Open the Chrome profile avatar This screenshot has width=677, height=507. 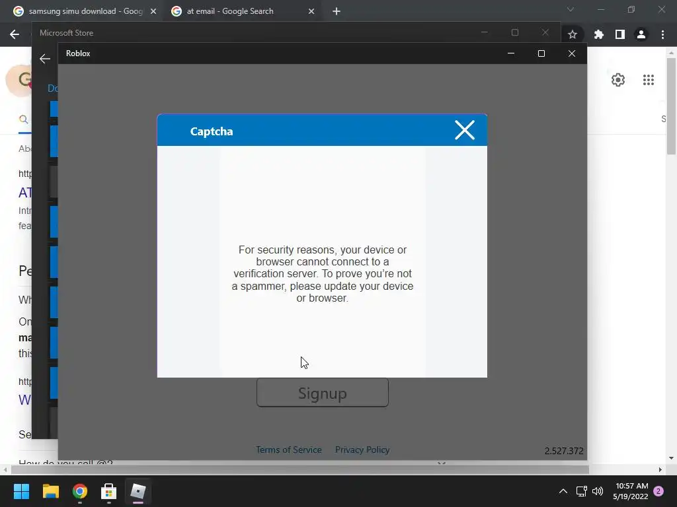[641, 34]
